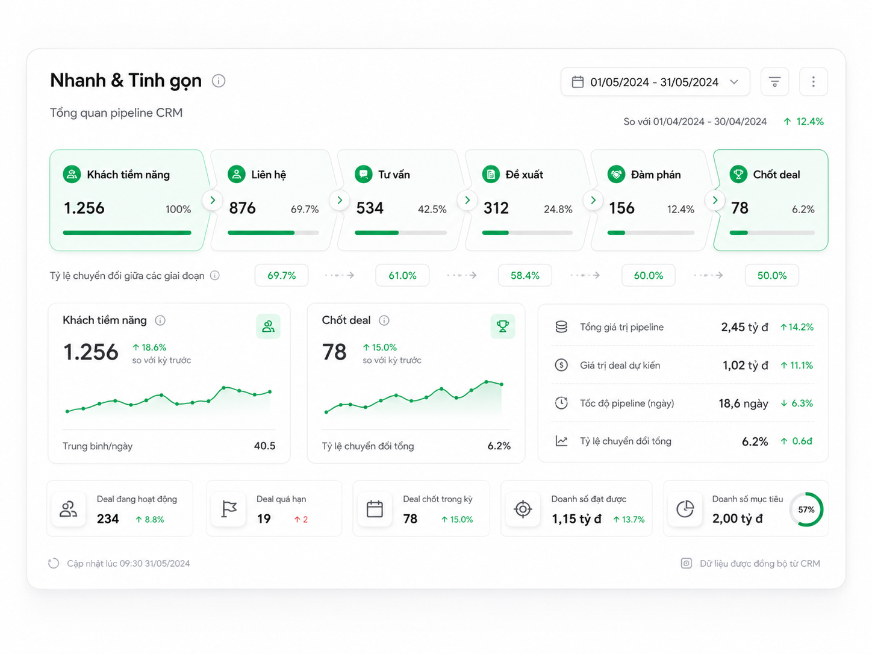Select the 61.0% conversion rate chip
The image size is (872, 654).
pos(403,275)
